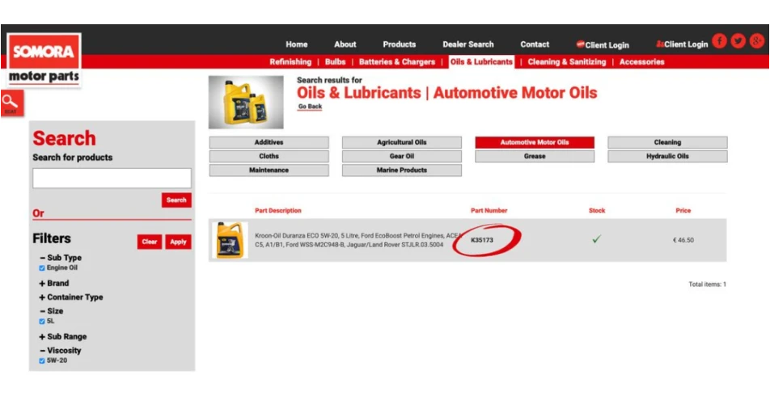
Task: Open the About menu item
Action: coord(345,44)
